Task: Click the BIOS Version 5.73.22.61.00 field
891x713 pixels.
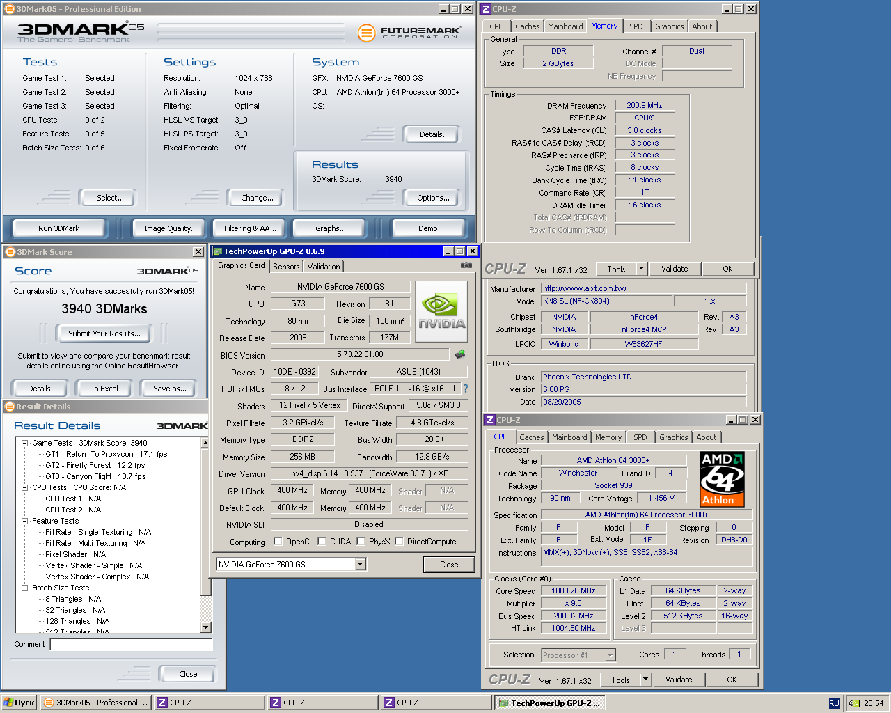Action: click(361, 354)
